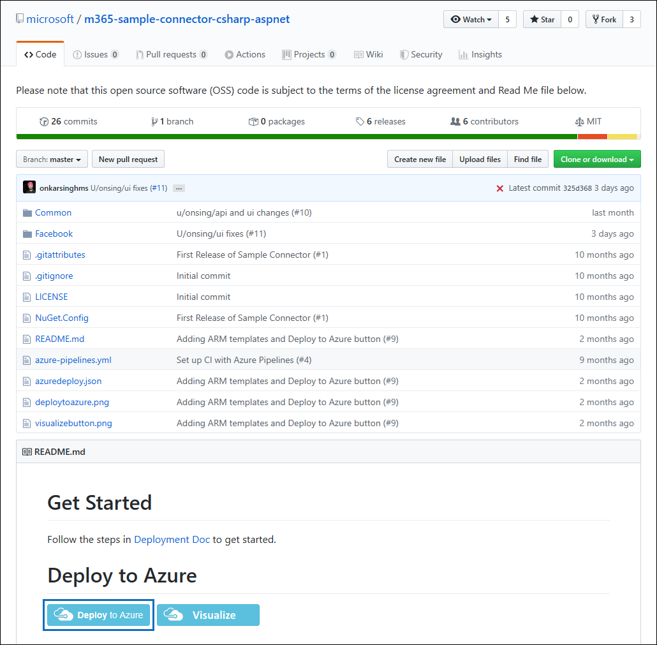Open the Actions workflow icon
The width and height of the screenshot is (657, 645).
pyautogui.click(x=228, y=54)
